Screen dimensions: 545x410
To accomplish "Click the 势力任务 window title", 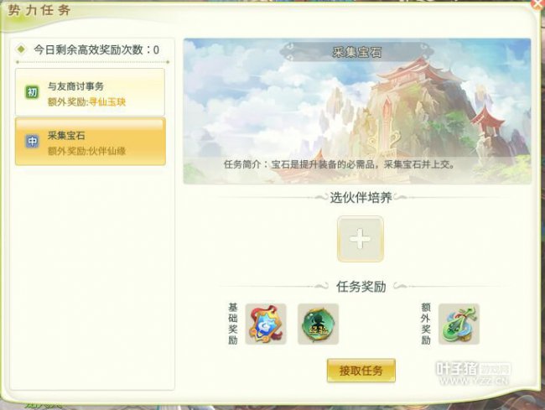I will point(39,10).
